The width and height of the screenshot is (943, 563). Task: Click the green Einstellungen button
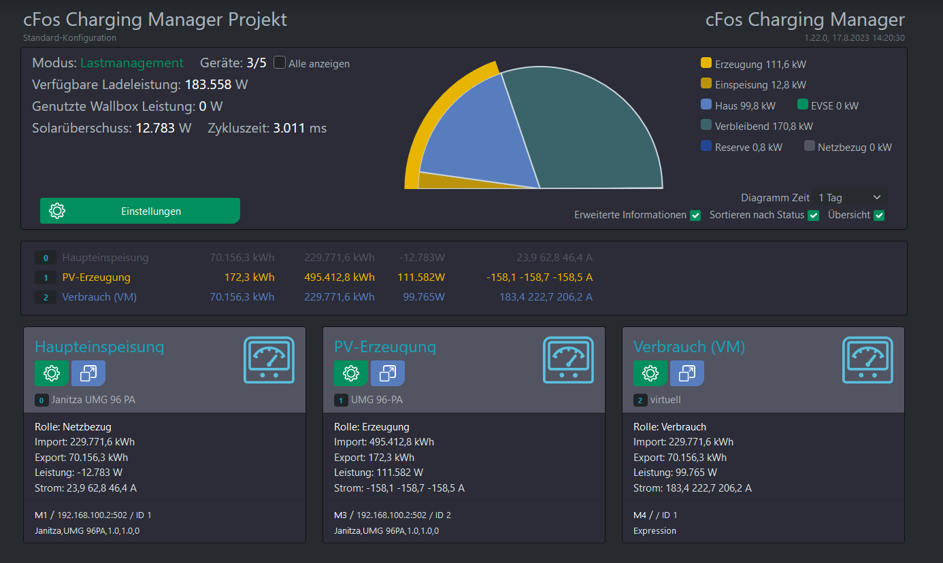(140, 211)
